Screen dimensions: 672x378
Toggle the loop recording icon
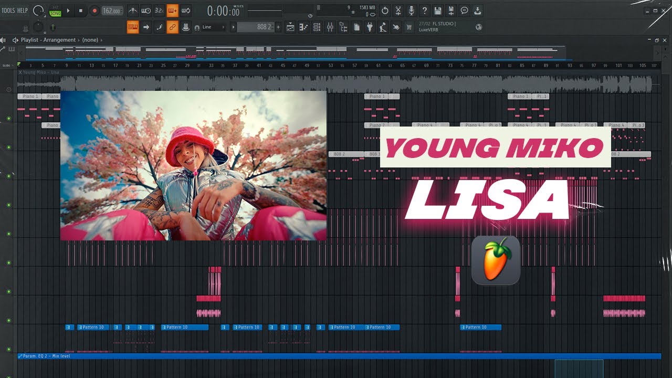pyautogui.click(x=185, y=10)
